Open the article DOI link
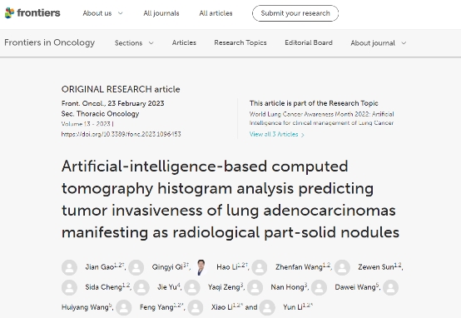461x318 pixels. point(121,134)
